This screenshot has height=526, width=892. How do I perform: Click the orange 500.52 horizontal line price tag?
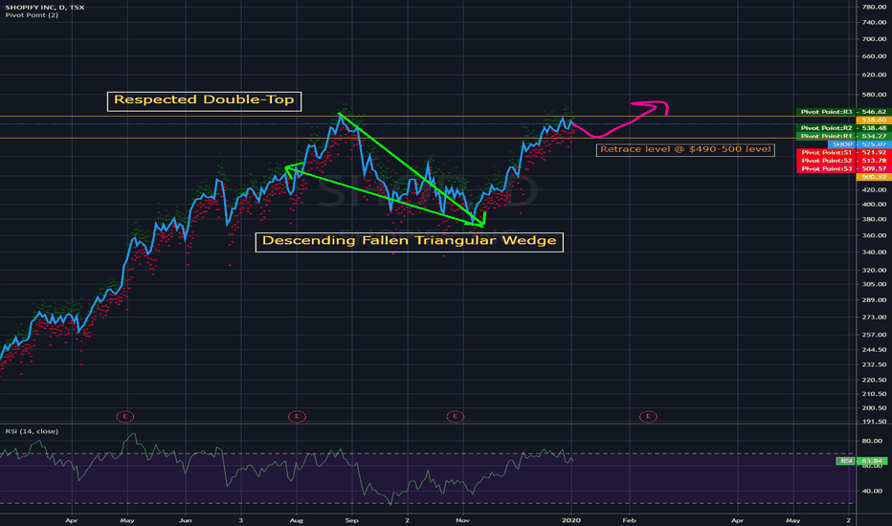click(x=874, y=177)
